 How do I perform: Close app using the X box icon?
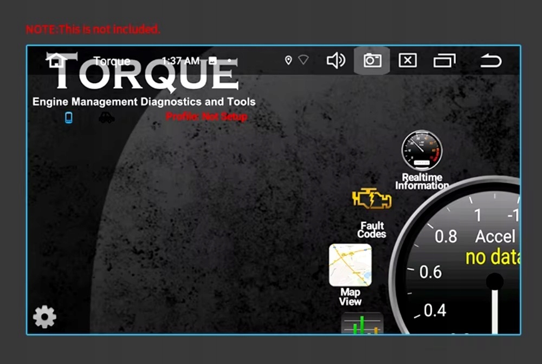408,61
